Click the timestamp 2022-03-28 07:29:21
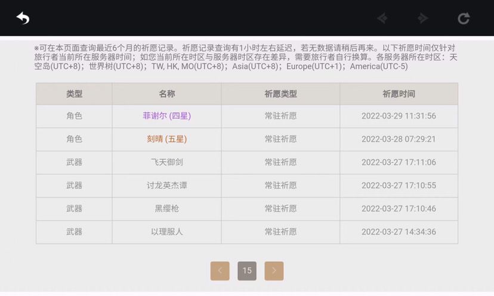This screenshot has height=296, width=494. pyautogui.click(x=399, y=139)
